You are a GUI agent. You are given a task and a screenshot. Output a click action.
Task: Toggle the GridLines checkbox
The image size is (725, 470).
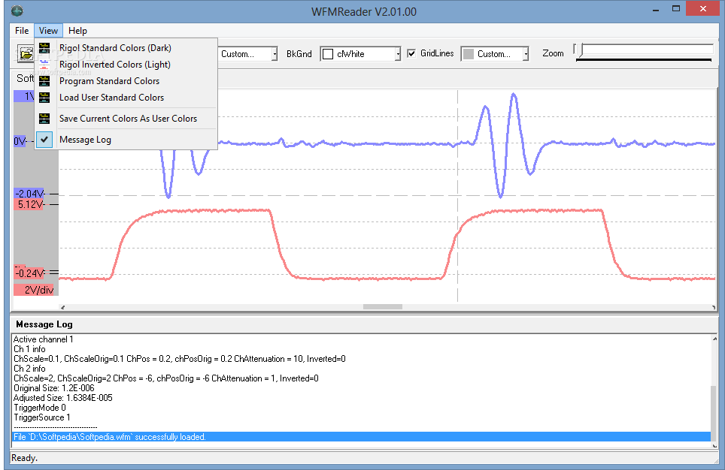[411, 53]
